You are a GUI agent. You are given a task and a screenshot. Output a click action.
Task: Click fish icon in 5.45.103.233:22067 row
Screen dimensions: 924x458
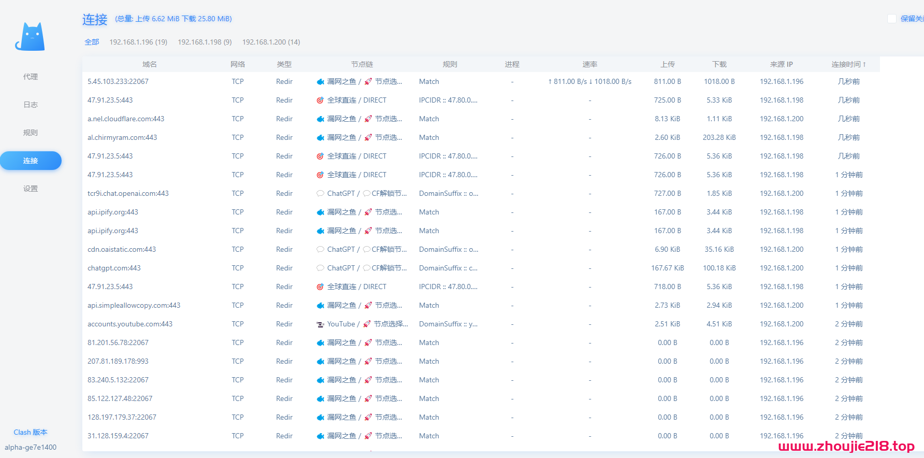point(321,82)
